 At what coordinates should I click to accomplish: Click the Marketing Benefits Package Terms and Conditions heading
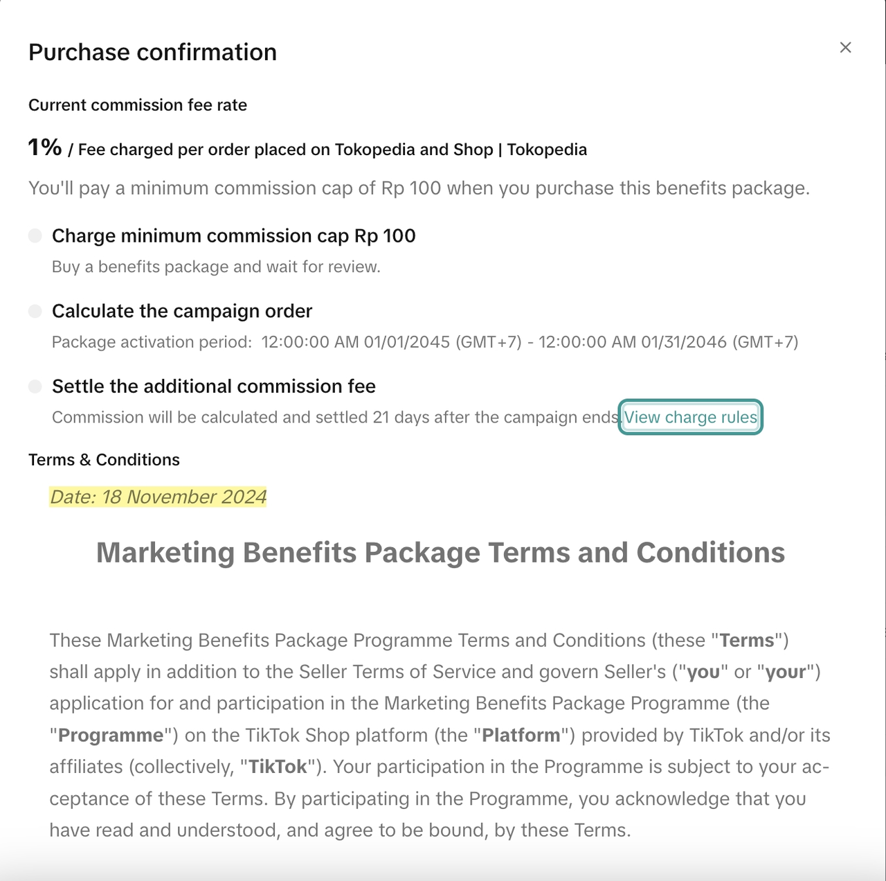click(x=440, y=553)
